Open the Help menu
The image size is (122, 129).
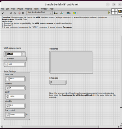(52, 9)
